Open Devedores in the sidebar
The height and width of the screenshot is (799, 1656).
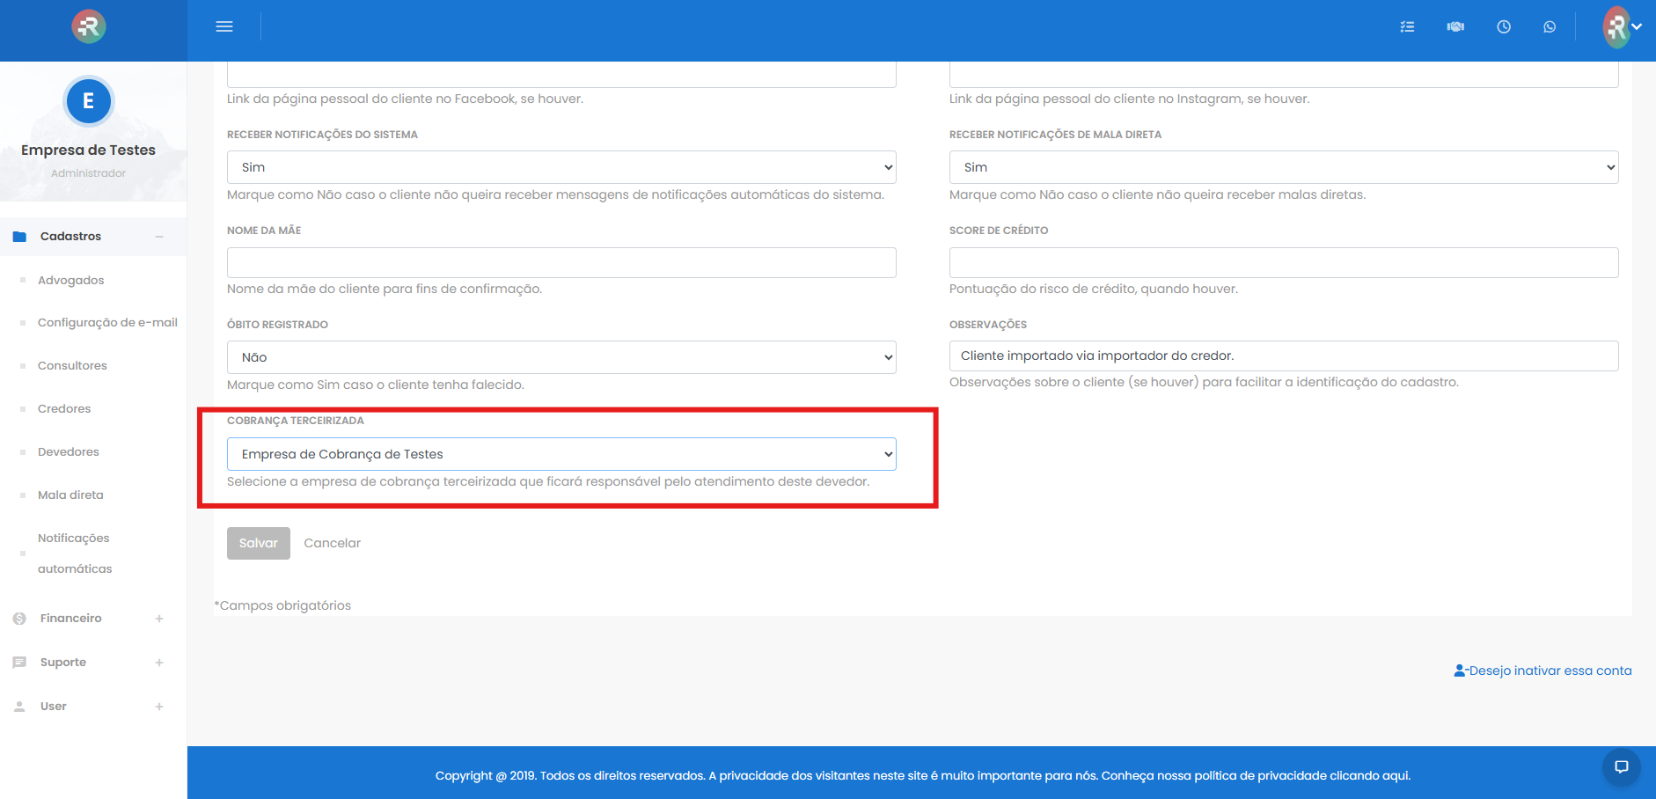click(x=69, y=452)
